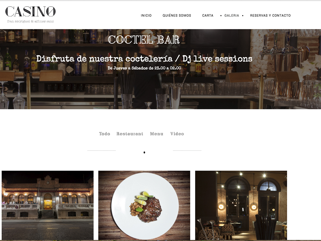Click the bullet dot right of GALERIA
Image resolution: width=321 pixels, height=241 pixels.
pos(243,16)
